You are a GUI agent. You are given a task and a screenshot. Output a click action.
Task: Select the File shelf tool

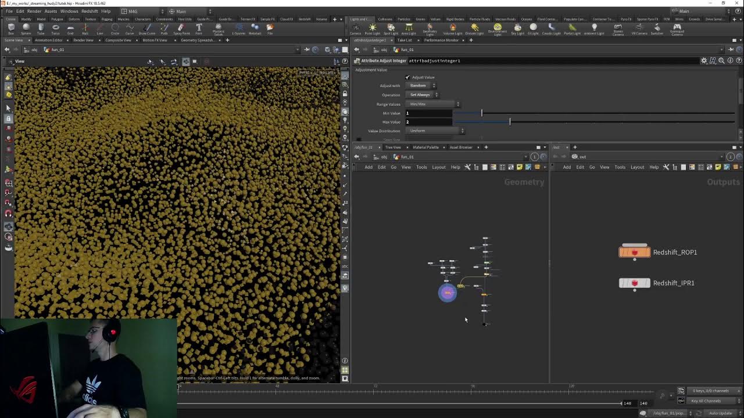pos(270,28)
